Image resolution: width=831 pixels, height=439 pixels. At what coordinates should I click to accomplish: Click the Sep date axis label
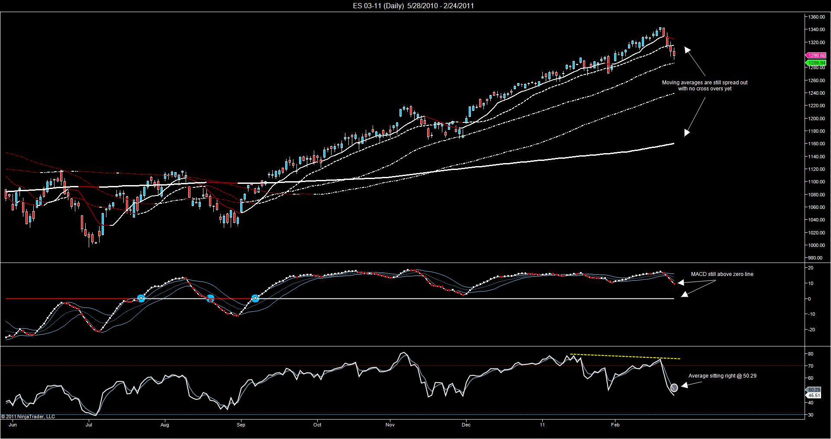coord(241,425)
